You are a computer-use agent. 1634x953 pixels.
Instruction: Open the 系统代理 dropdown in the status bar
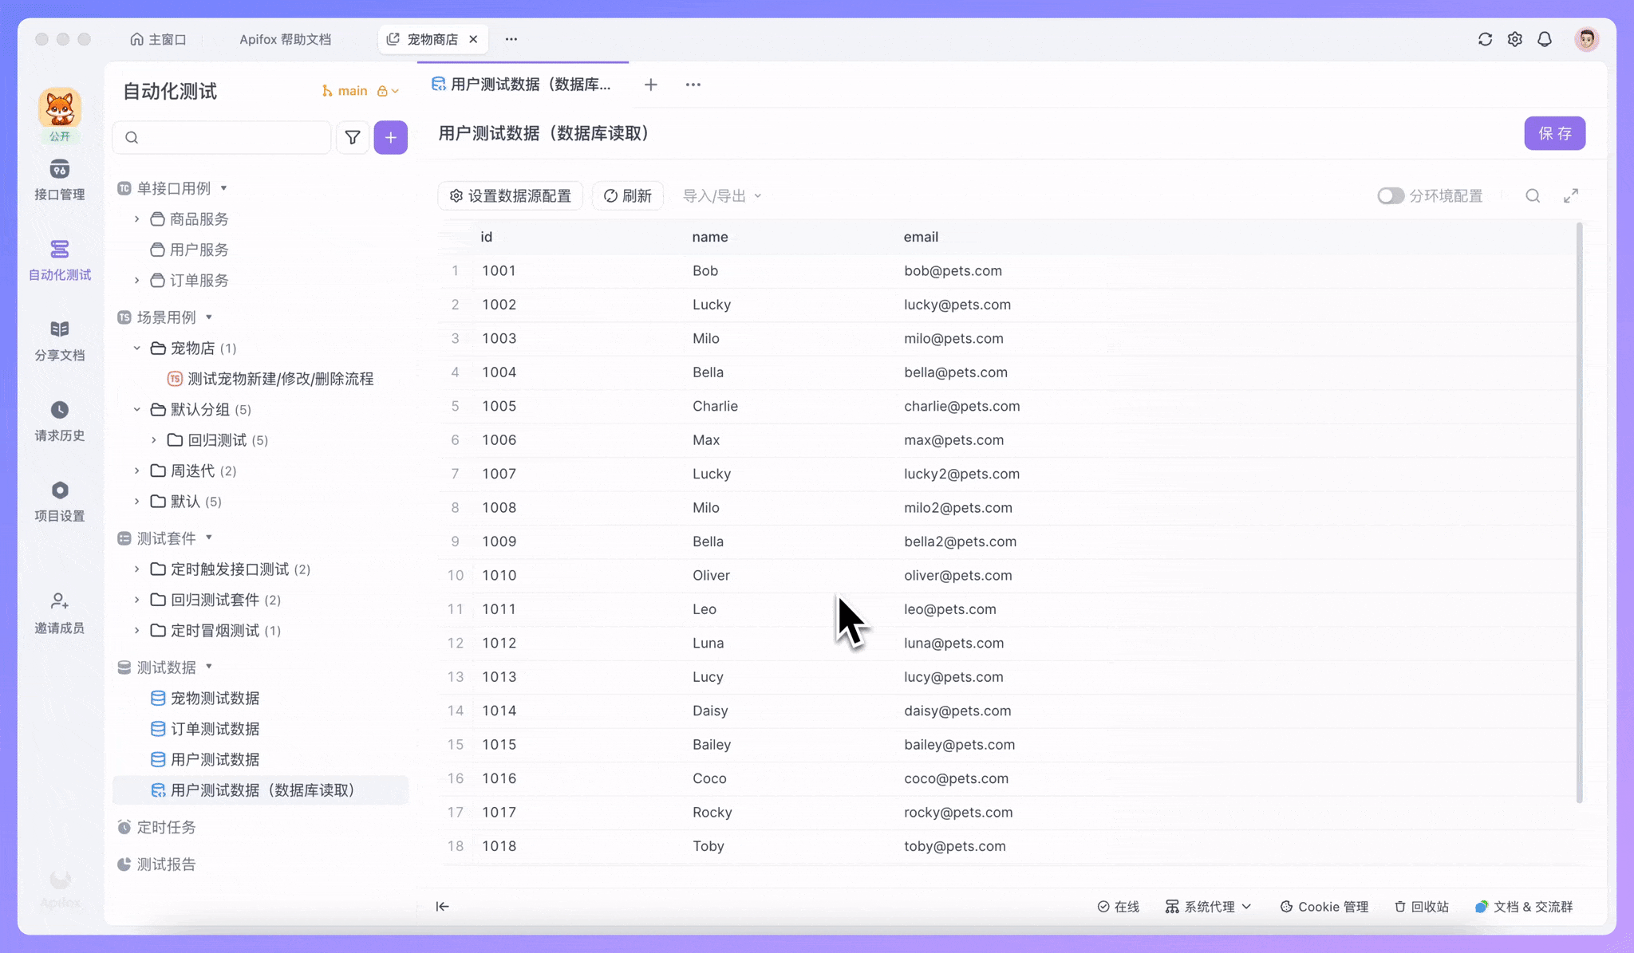pyautogui.click(x=1207, y=907)
